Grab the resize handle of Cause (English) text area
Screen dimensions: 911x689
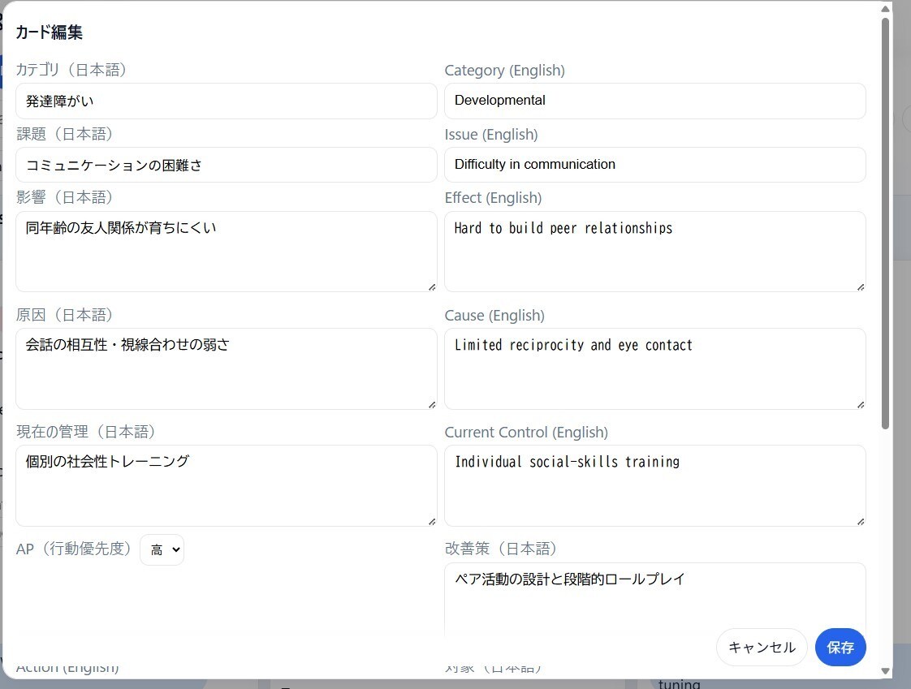pyautogui.click(x=861, y=404)
